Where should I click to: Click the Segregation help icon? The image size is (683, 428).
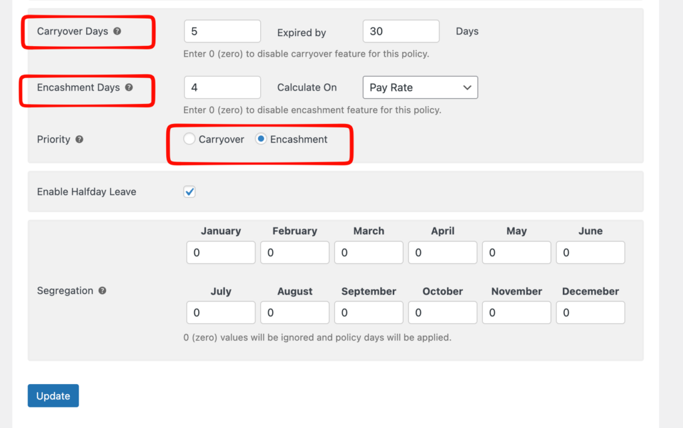point(102,291)
